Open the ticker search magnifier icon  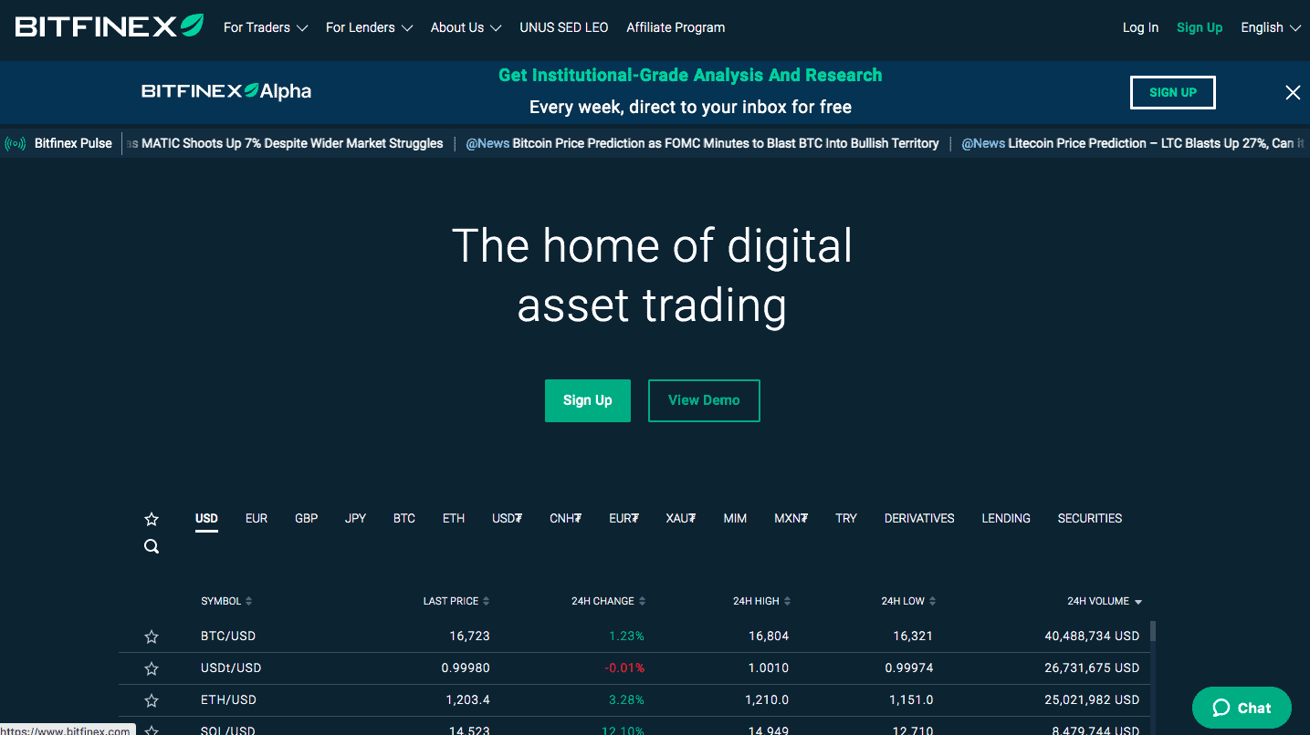(152, 546)
